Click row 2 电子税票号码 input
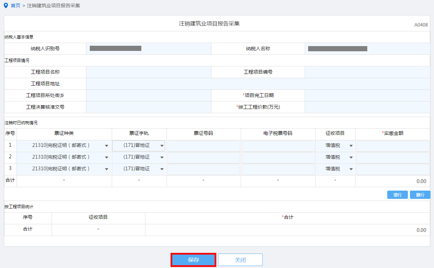Viewport: 434px width, 268px height. point(278,158)
